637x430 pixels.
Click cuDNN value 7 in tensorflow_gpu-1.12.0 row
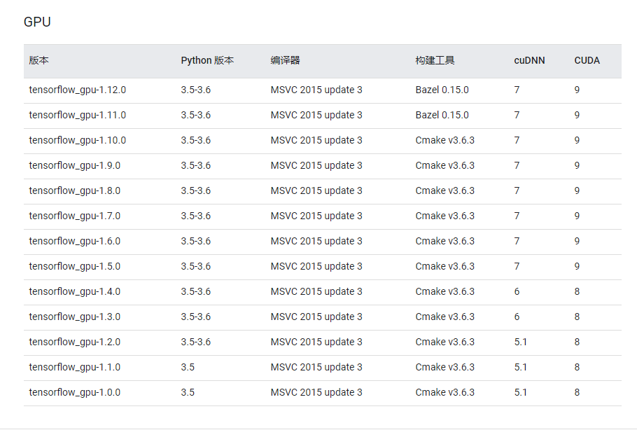[517, 90]
